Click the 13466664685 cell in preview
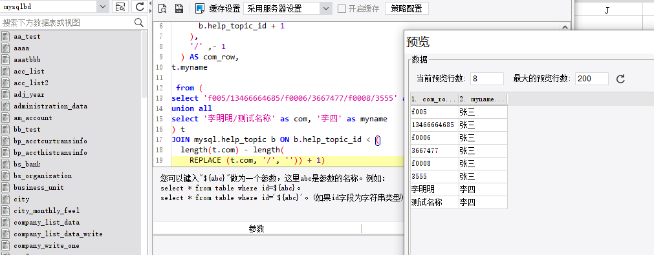 434,125
